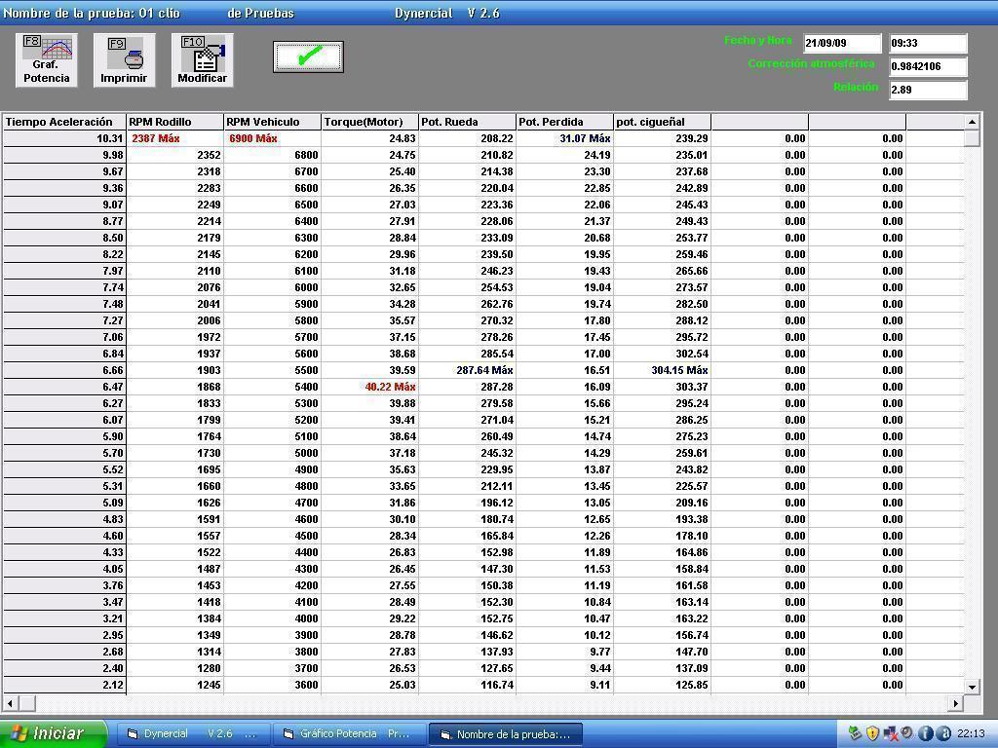
Task: Click the blue info 'i' tray icon
Action: tap(925, 733)
